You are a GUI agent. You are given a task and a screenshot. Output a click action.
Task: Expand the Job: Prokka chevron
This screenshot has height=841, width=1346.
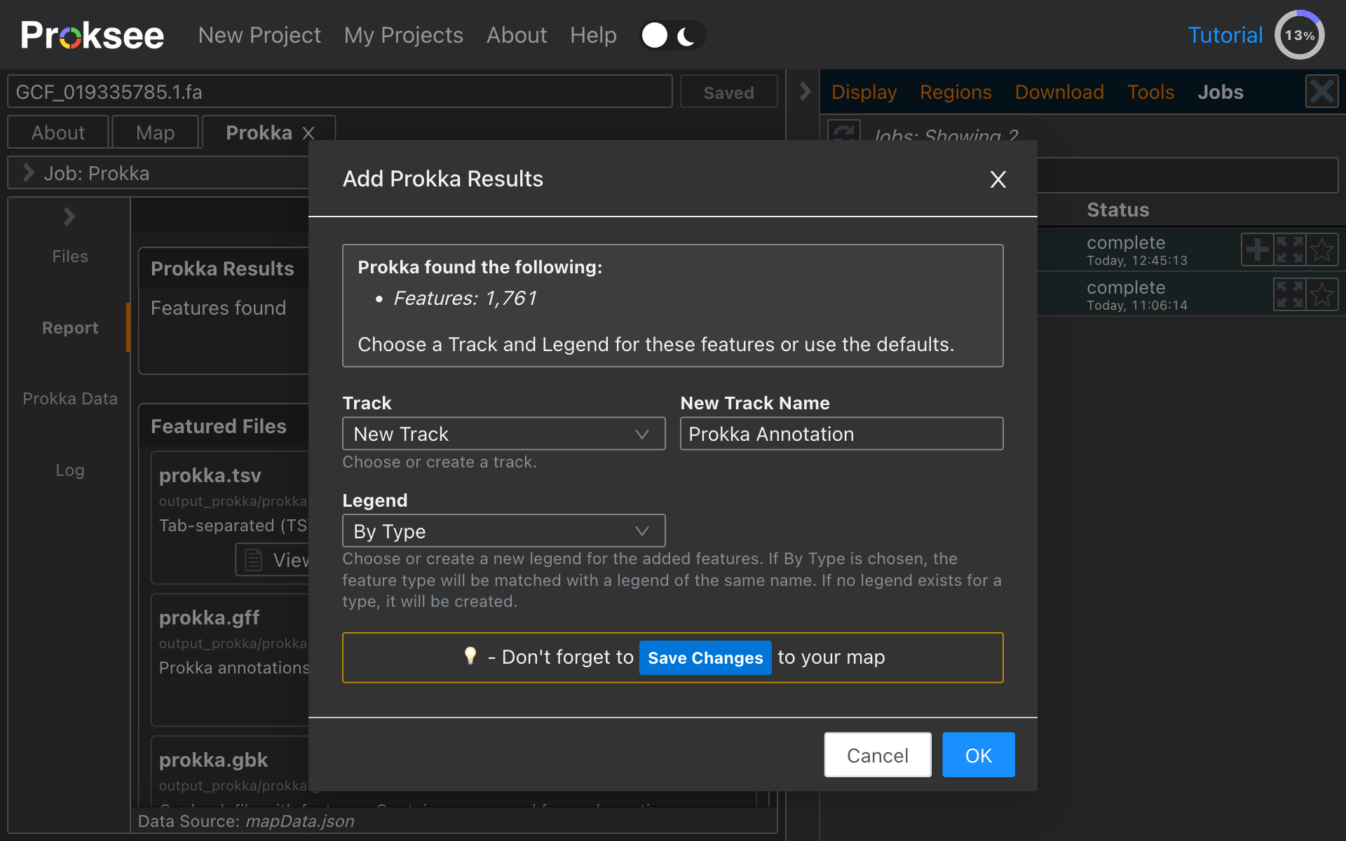tap(28, 173)
